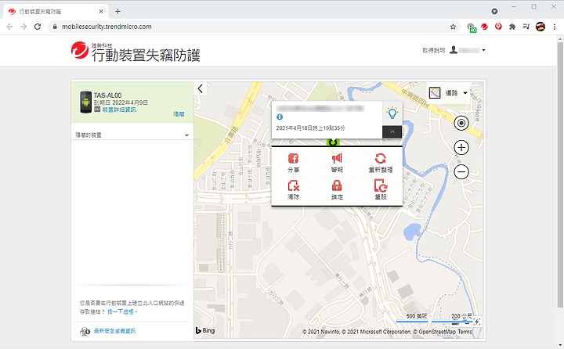Open the Bing logo link
This screenshot has height=349, width=564.
point(205,330)
